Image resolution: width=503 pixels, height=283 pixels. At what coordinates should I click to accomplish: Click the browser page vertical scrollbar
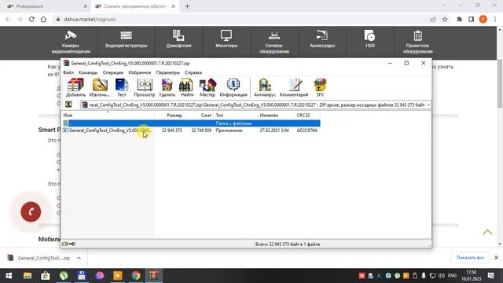coord(500,83)
